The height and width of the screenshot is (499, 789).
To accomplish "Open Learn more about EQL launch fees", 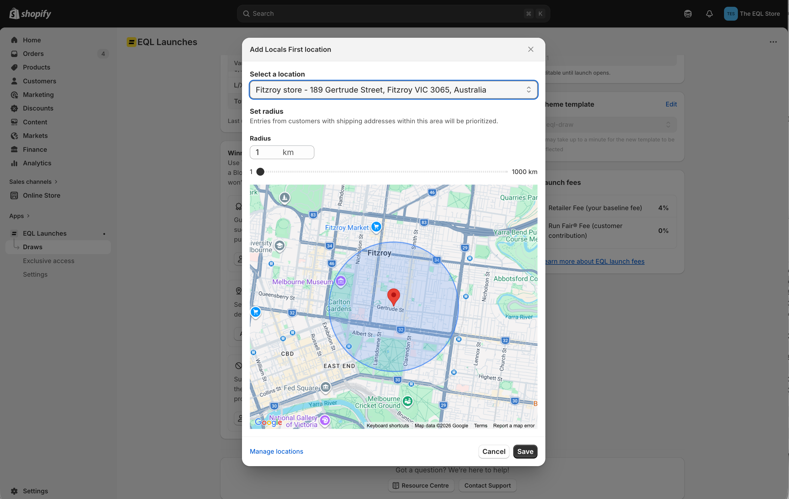I will (x=595, y=261).
